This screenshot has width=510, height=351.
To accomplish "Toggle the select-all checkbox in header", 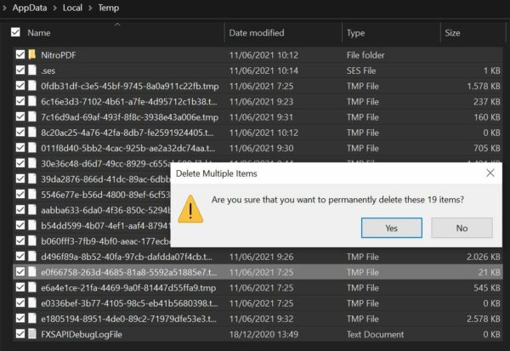I will tap(15, 32).
